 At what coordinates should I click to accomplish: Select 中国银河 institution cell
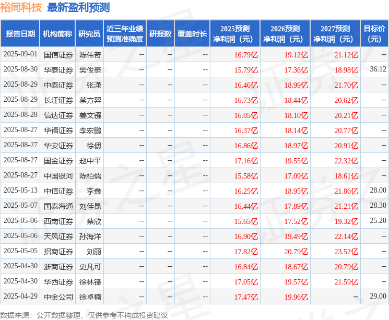pyautogui.click(x=58, y=175)
